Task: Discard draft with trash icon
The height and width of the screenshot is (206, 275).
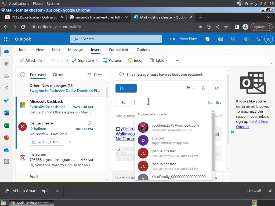Action: [204, 88]
